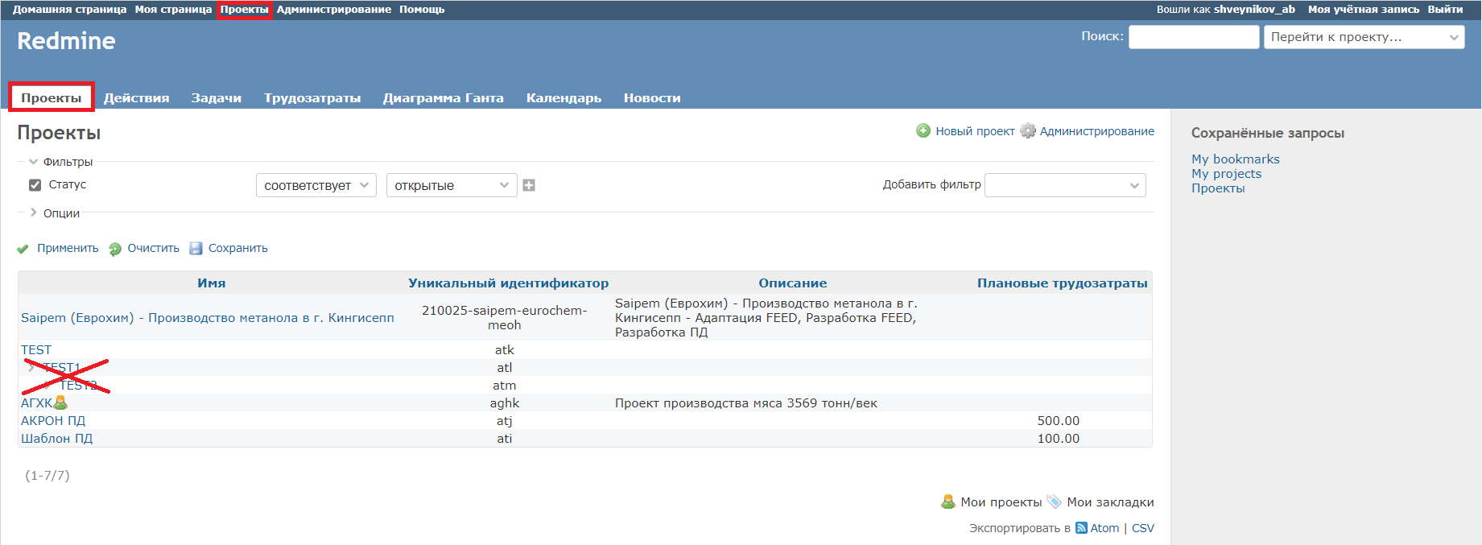
Task: Switch to the Диаграмма Ганта tab
Action: coord(444,98)
